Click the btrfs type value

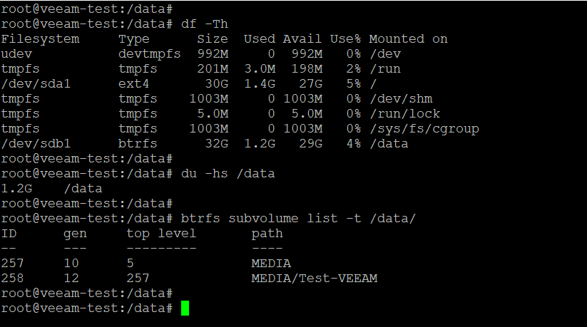point(138,144)
